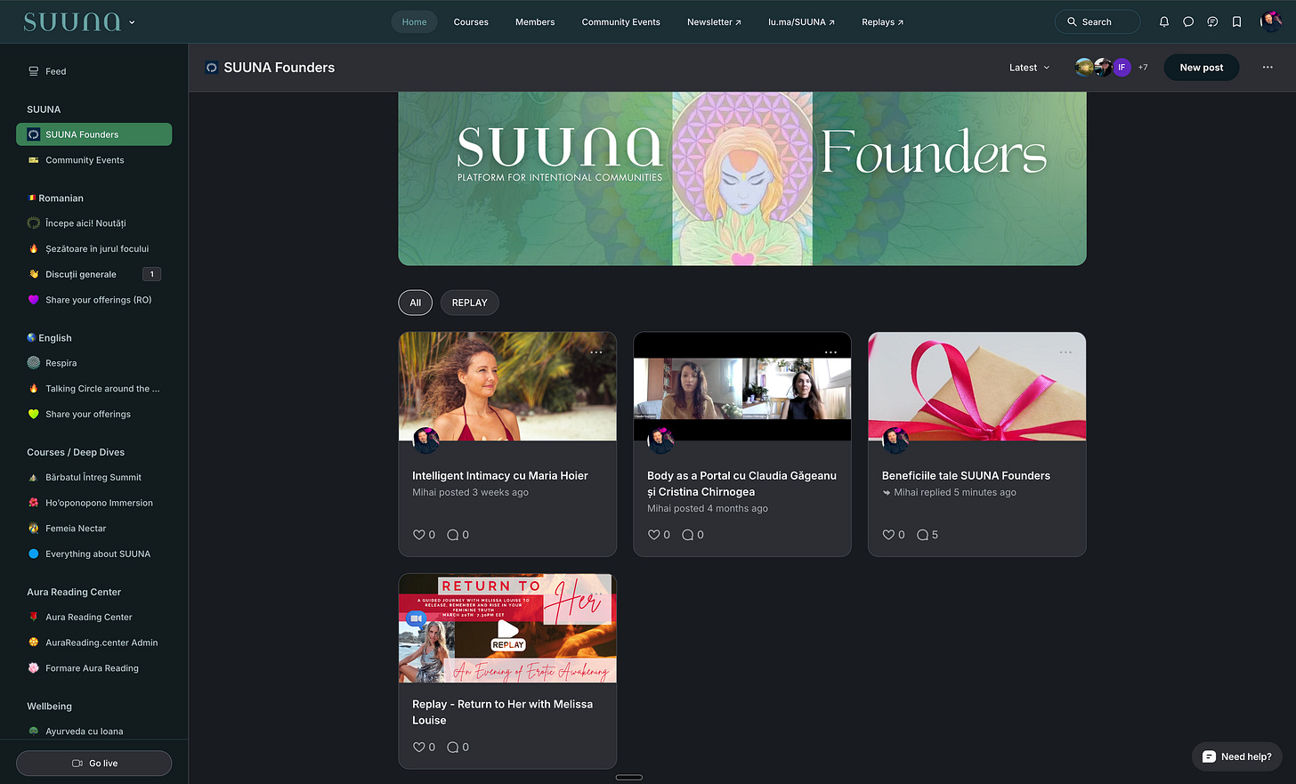
Task: Open Body as a Portal video thumbnail
Action: [x=742, y=387]
